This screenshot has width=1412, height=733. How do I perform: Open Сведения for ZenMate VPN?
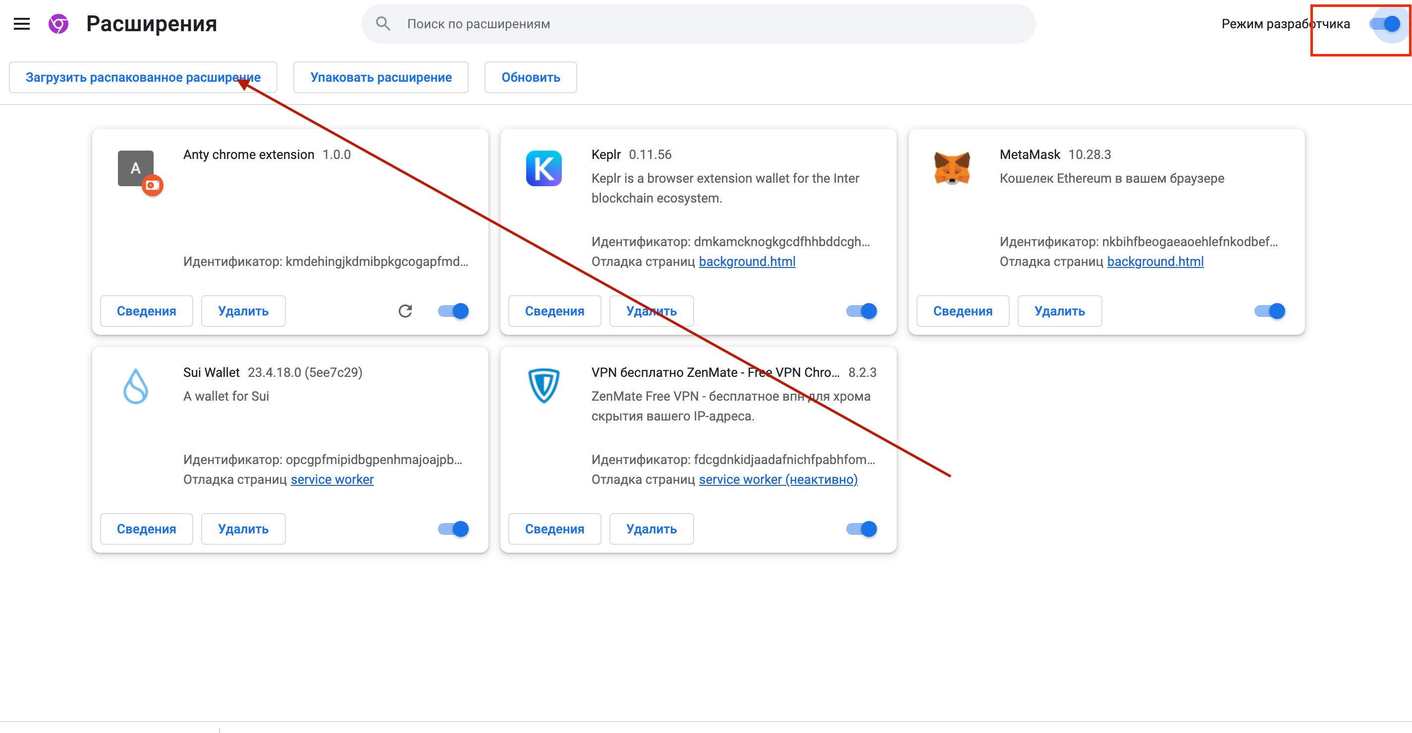coord(555,529)
